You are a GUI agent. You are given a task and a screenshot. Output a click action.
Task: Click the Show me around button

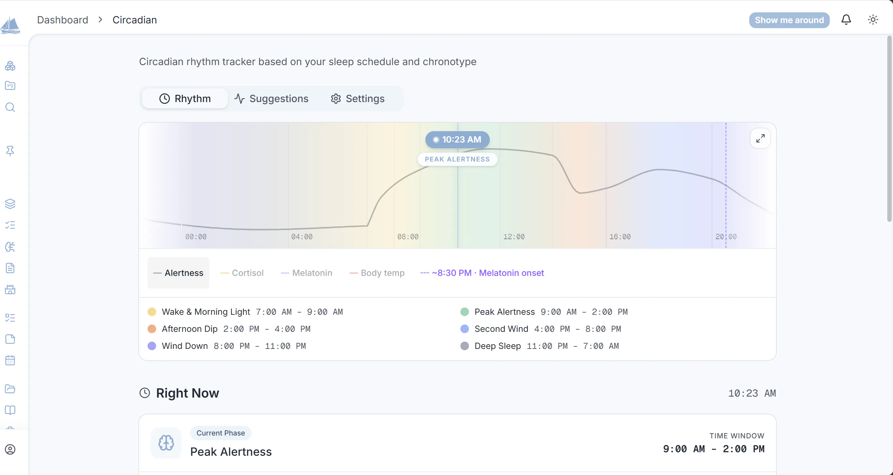click(x=789, y=20)
